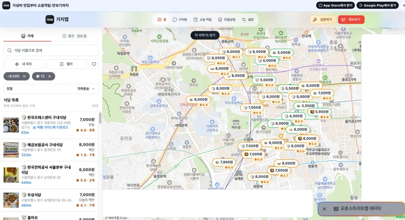Click the 오픈스트리트맵 데이터 label
The image size is (405, 220).
(361, 209)
